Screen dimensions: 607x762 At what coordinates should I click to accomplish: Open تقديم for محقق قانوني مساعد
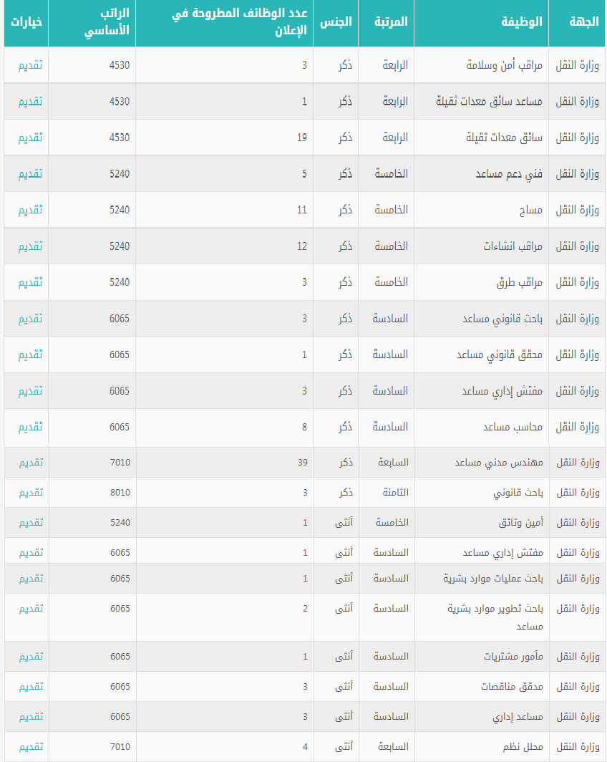pos(31,355)
